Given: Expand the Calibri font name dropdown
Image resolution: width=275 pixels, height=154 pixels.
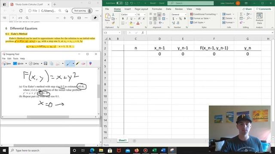Looking at the screenshot, I should click(x=135, y=15).
